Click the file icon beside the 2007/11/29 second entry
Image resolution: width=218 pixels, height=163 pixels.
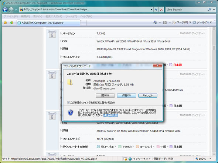click(52, 75)
